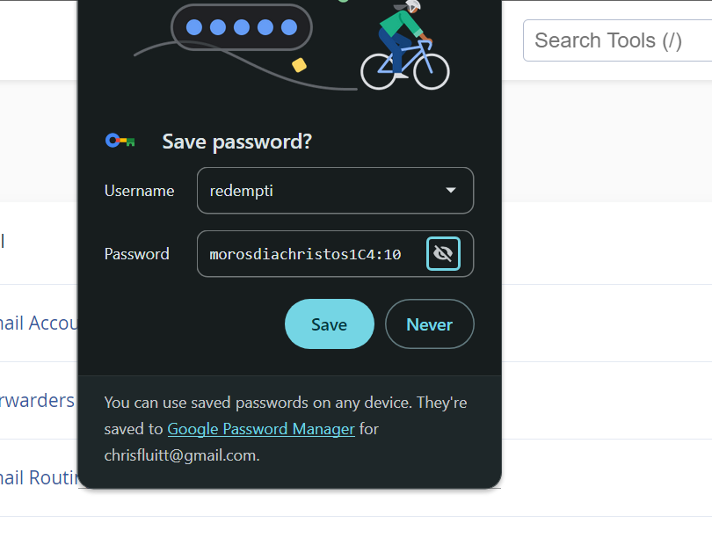Toggle password visibility with the eye icon
Viewport: 712px width, 538px height.
coord(443,254)
